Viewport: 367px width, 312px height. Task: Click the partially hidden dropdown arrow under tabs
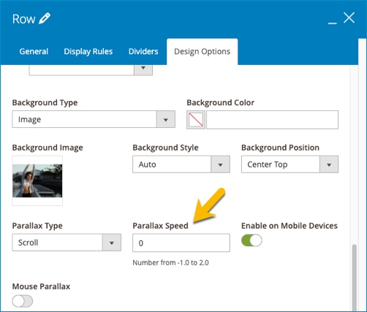(x=143, y=70)
